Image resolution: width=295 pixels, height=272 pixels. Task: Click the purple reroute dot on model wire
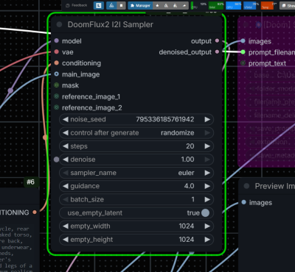[x=10, y=91]
